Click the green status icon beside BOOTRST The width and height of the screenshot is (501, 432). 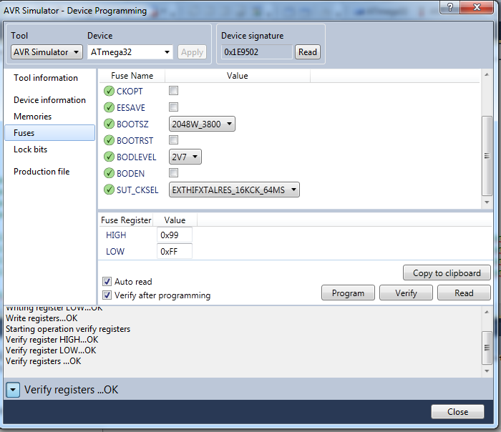click(x=109, y=140)
